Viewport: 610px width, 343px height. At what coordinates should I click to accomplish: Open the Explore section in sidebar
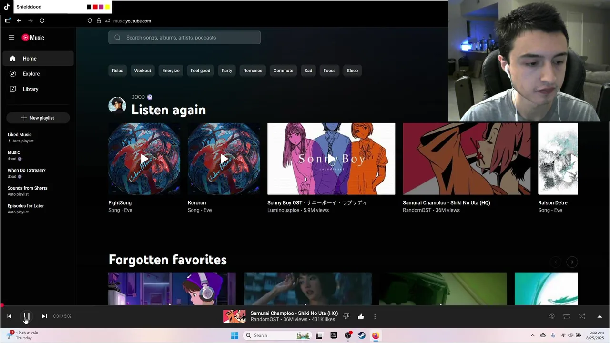pyautogui.click(x=38, y=74)
